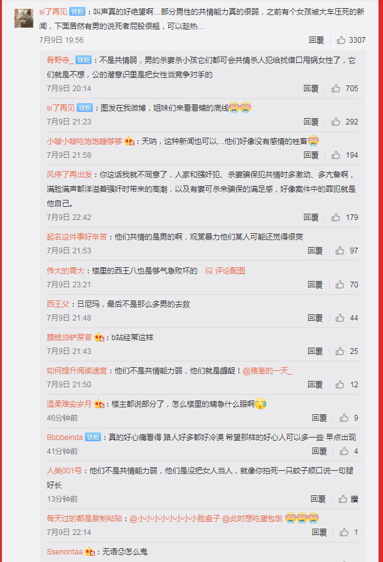The height and width of the screenshot is (562, 383).
Task: Like 小啵小啵吃饱饱睡够够's comment
Action: [x=335, y=155]
